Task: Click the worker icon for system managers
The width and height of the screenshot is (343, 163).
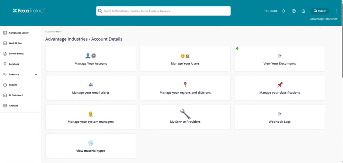Action: pyautogui.click(x=91, y=114)
